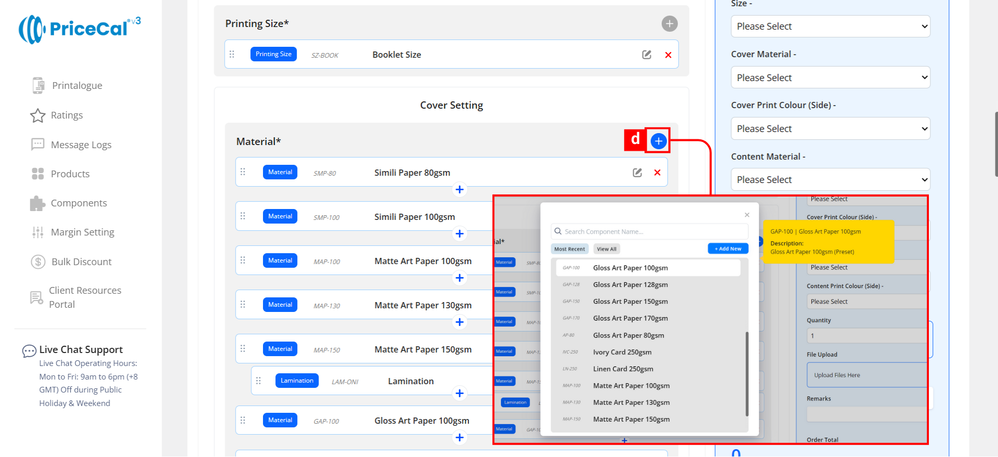This screenshot has width=998, height=457.
Task: Open Printalogue in the sidebar
Action: [x=76, y=86]
